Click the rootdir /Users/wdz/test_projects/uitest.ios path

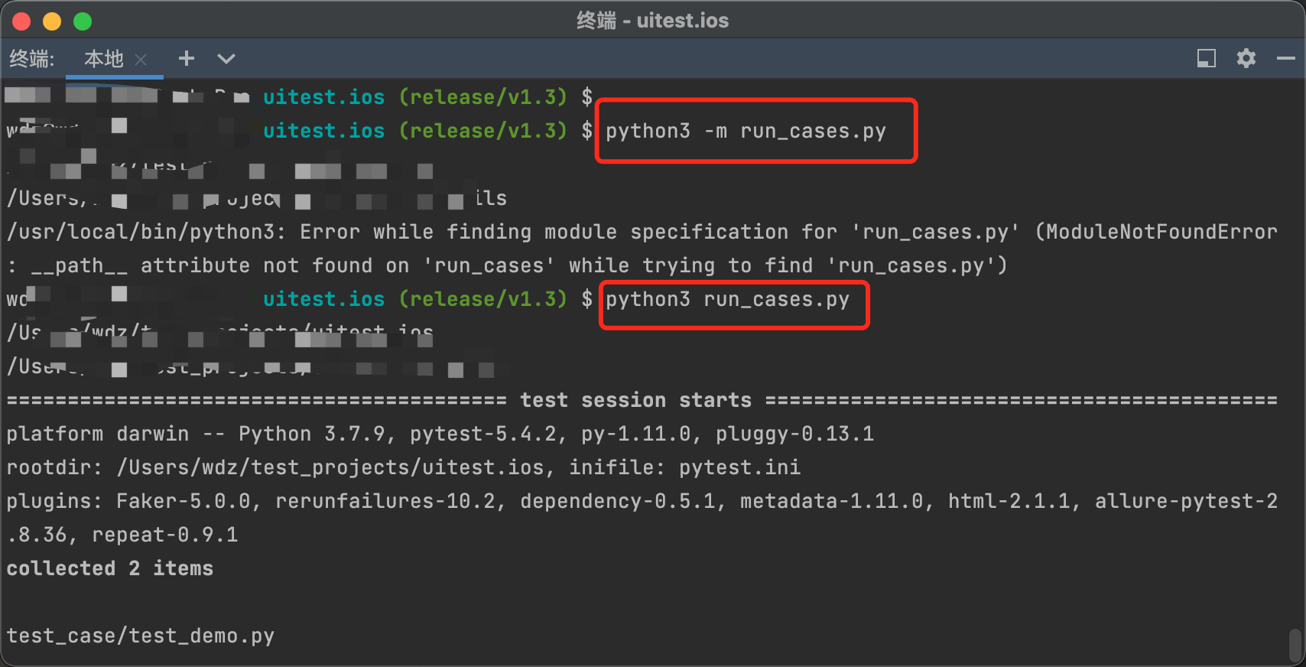tap(330, 467)
